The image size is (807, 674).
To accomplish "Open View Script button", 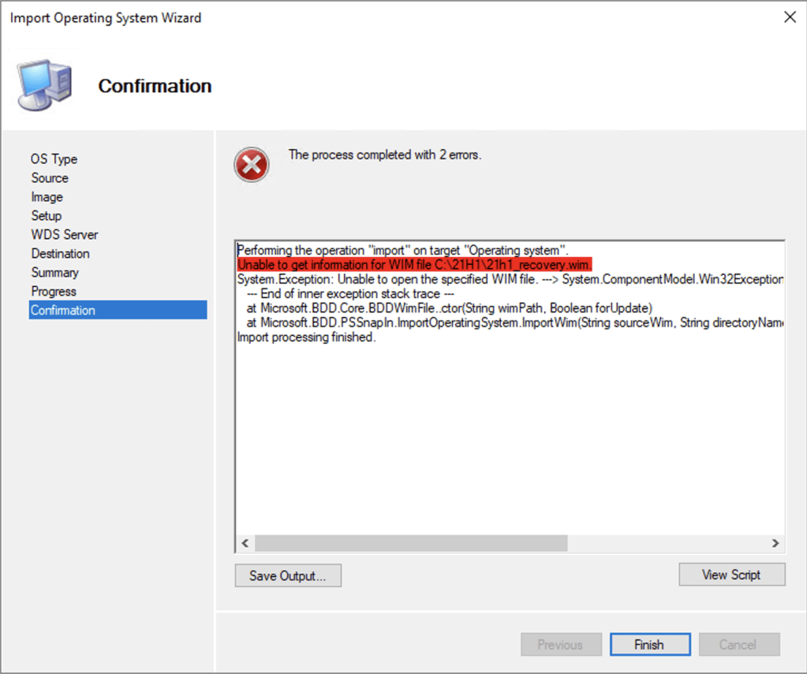I will 731,575.
